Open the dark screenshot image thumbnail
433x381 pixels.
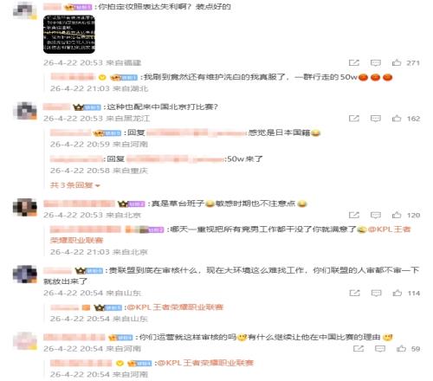pos(69,35)
